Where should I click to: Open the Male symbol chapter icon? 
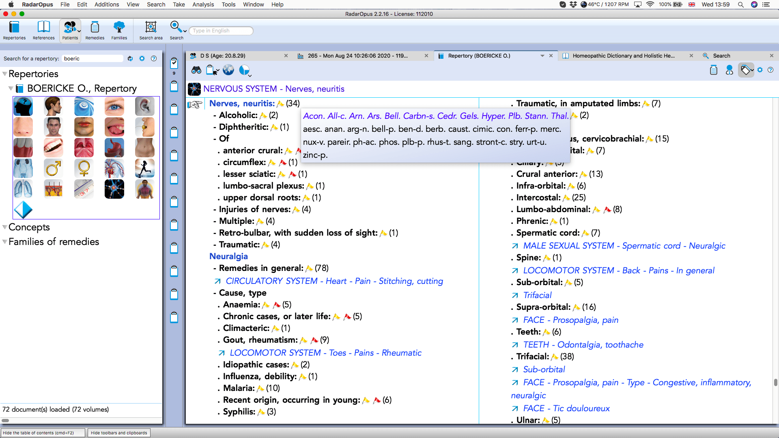[x=54, y=168]
